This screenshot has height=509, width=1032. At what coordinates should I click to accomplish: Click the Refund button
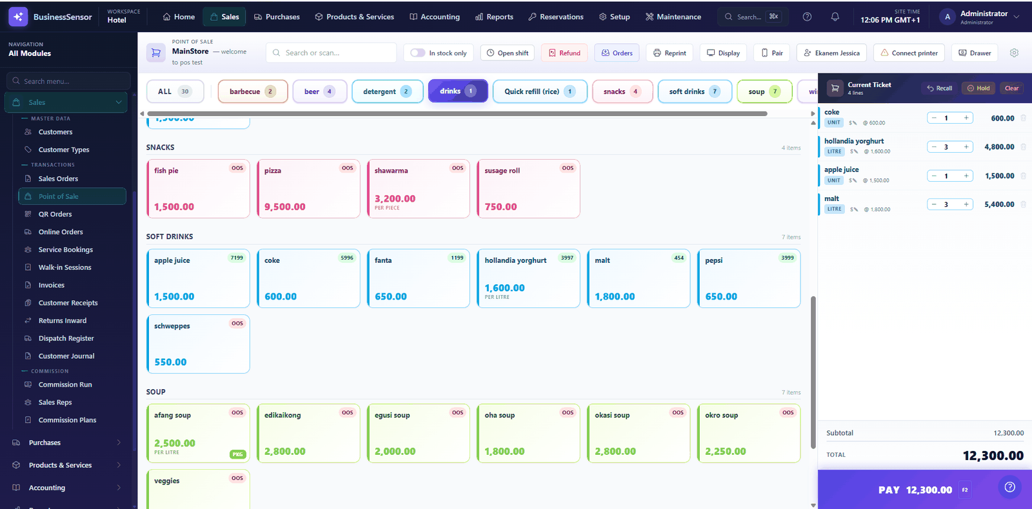[x=564, y=53]
